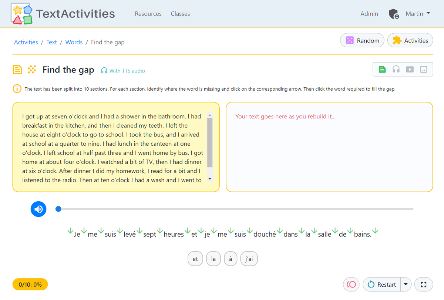Toggle the video mode icon
The image size is (444, 300).
click(410, 69)
